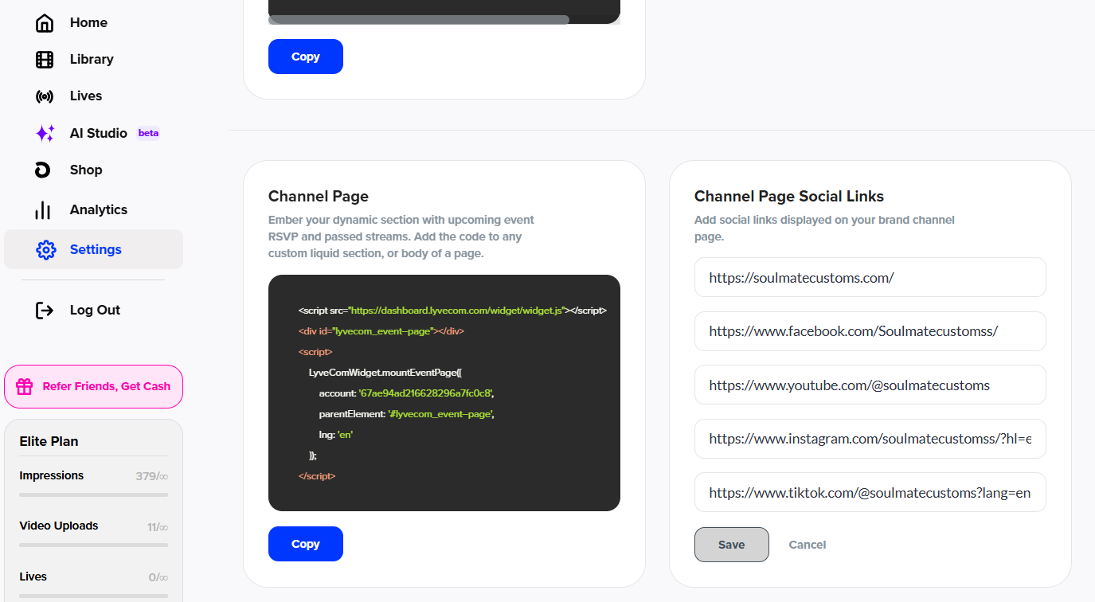Click the TikTok link input field
This screenshot has height=602, width=1095.
(870, 493)
